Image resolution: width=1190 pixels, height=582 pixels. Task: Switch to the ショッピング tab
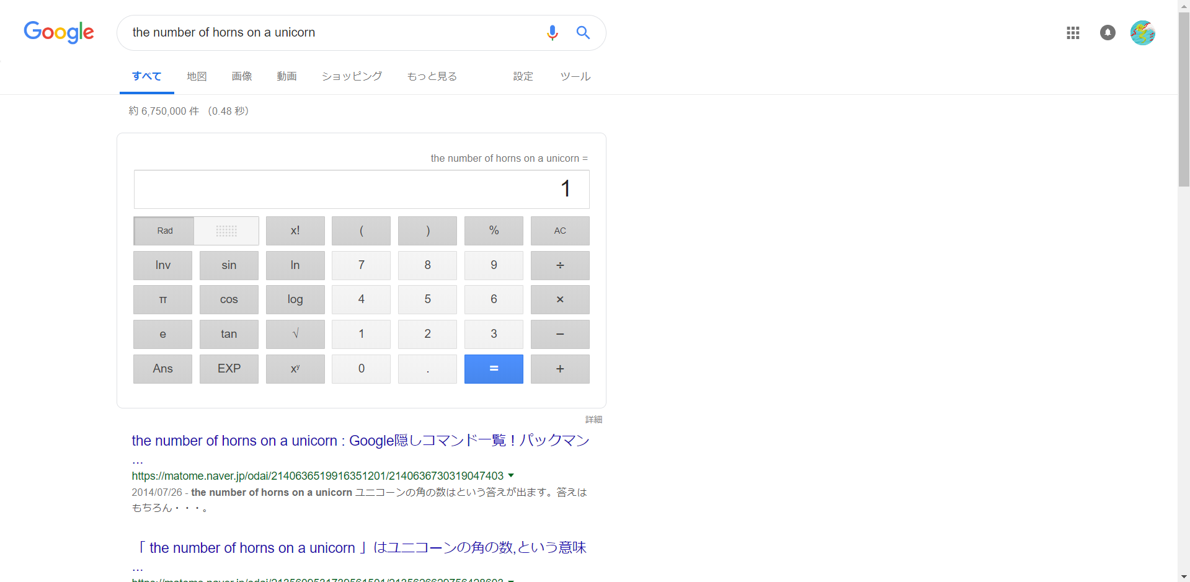pyautogui.click(x=352, y=76)
